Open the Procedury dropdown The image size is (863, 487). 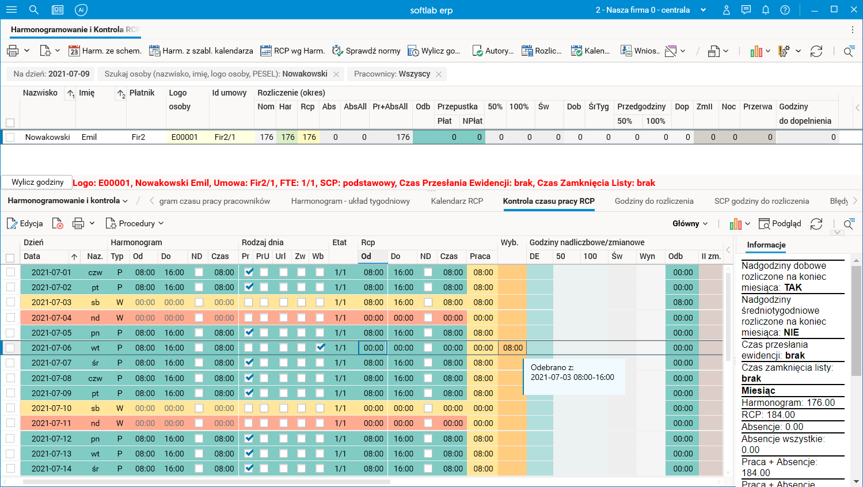tap(135, 223)
